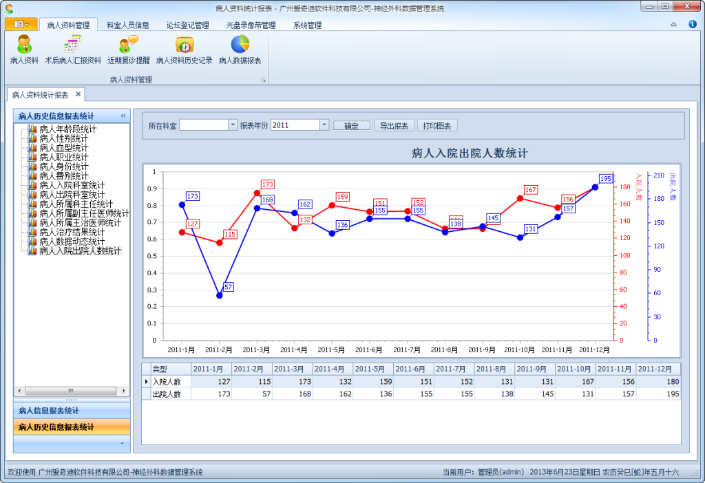Image resolution: width=705 pixels, height=483 pixels.
Task: Click the red data label 167 on chart
Action: 531,190
